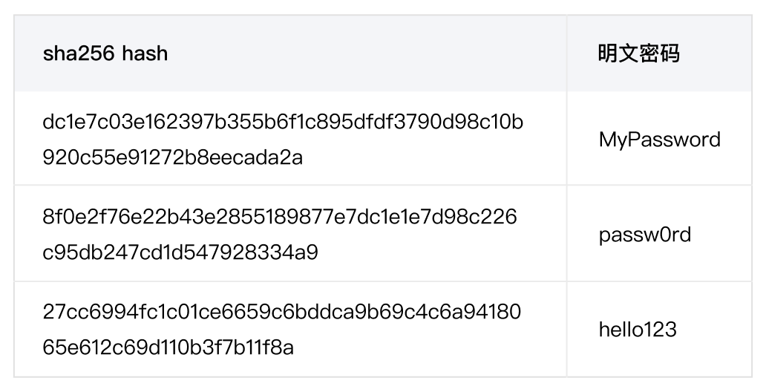766x392 pixels.
Task: Click hash line starting with 920c55e9
Action: (x=82, y=157)
